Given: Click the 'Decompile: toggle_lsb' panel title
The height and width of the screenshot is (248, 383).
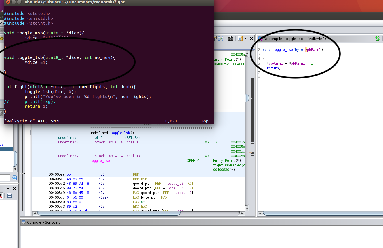Looking at the screenshot, I should click(295, 39).
